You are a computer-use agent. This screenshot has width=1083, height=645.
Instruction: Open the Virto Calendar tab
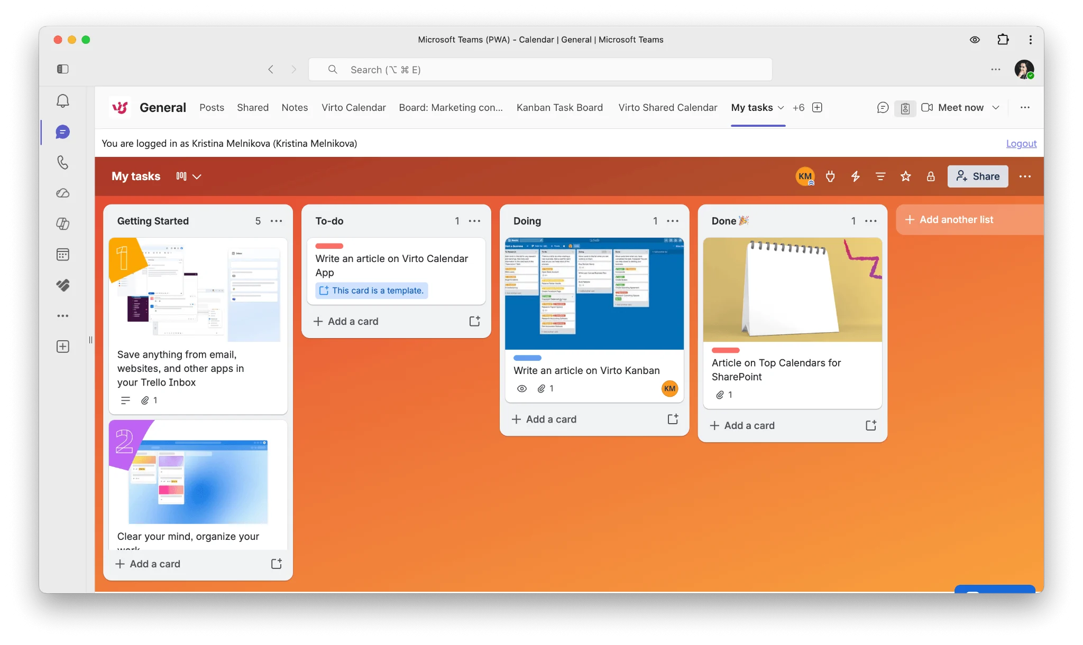(354, 108)
